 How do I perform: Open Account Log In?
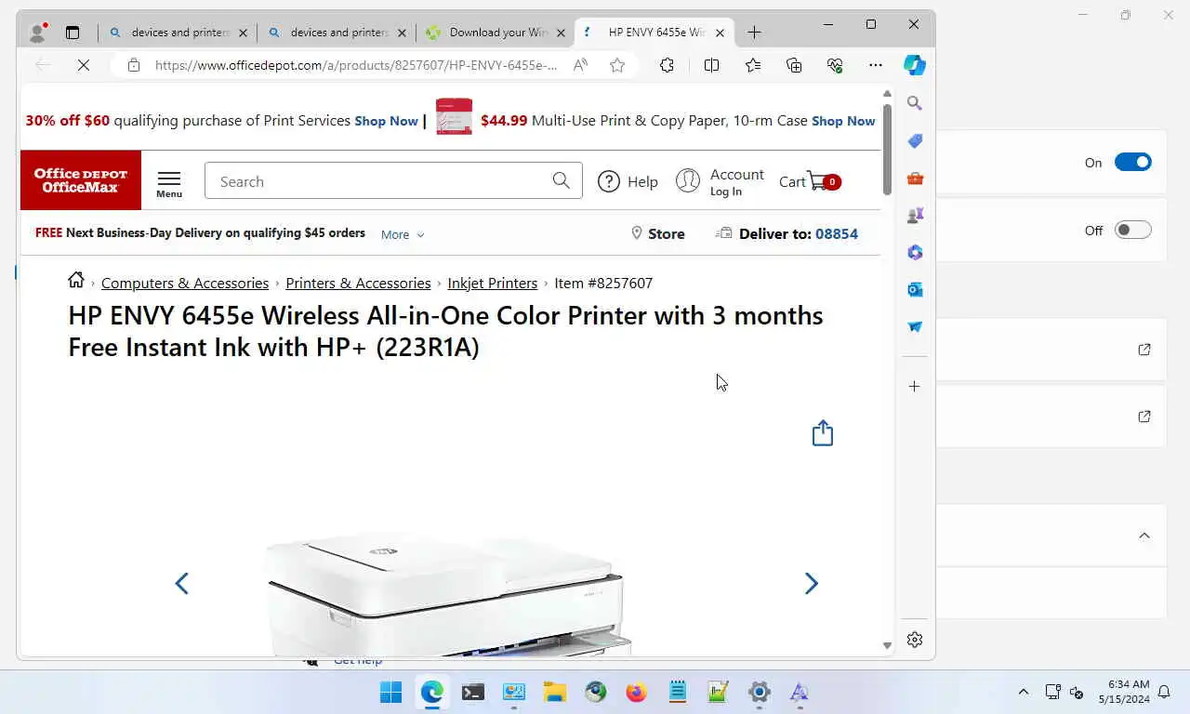720,181
